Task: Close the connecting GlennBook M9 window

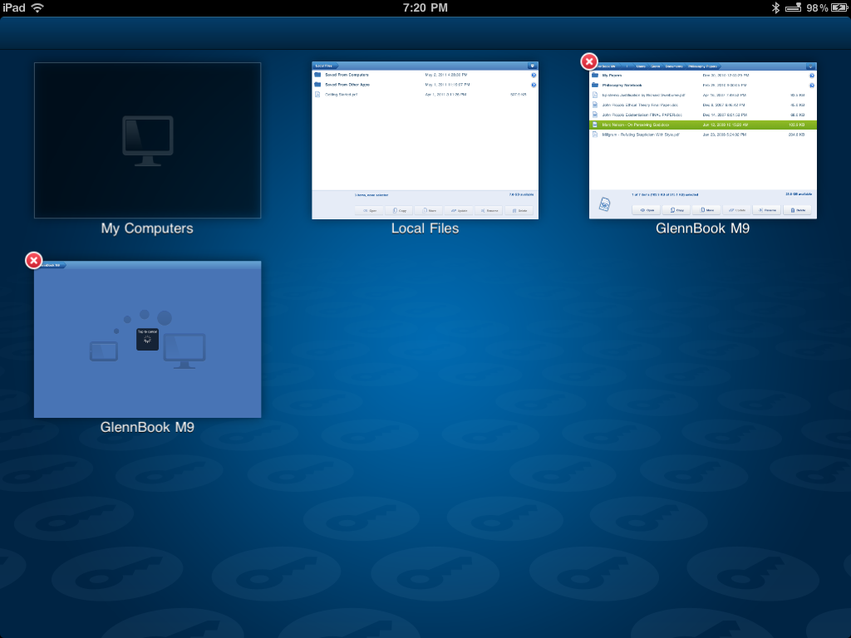Action: click(33, 261)
